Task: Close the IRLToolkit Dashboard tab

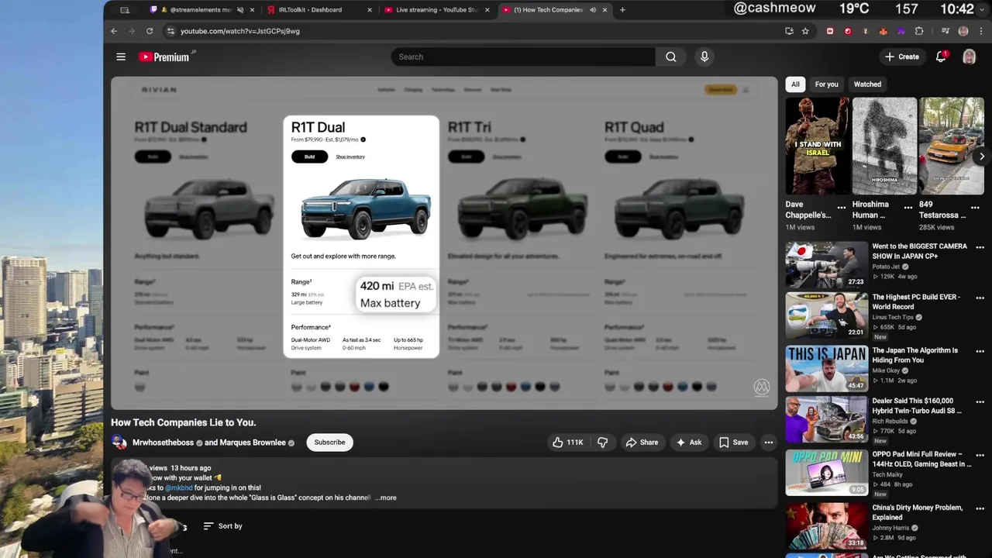Action: tap(369, 10)
